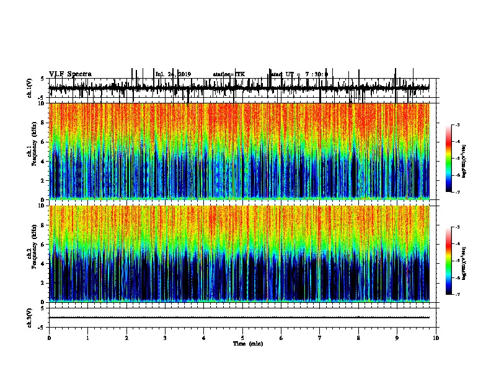
Task: Click the "-7" label on lower colorbar
Action: click(458, 295)
